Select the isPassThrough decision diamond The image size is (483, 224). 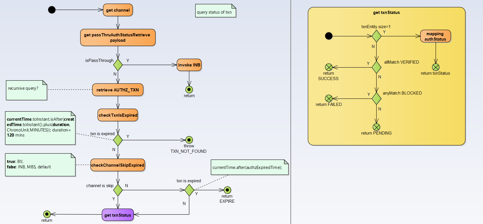[118, 65]
